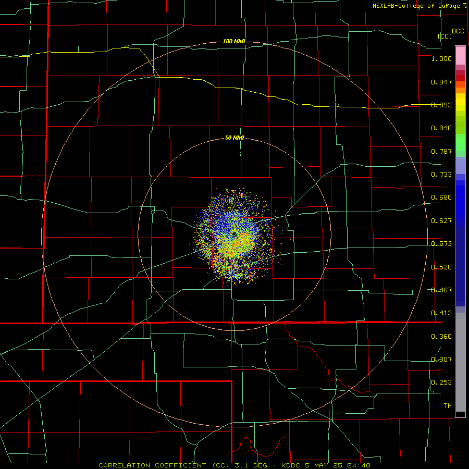Click the TH threshold label on scale
This screenshot has height=469, width=469.
pos(448,406)
